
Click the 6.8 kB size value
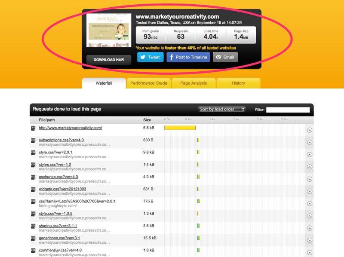click(x=149, y=128)
